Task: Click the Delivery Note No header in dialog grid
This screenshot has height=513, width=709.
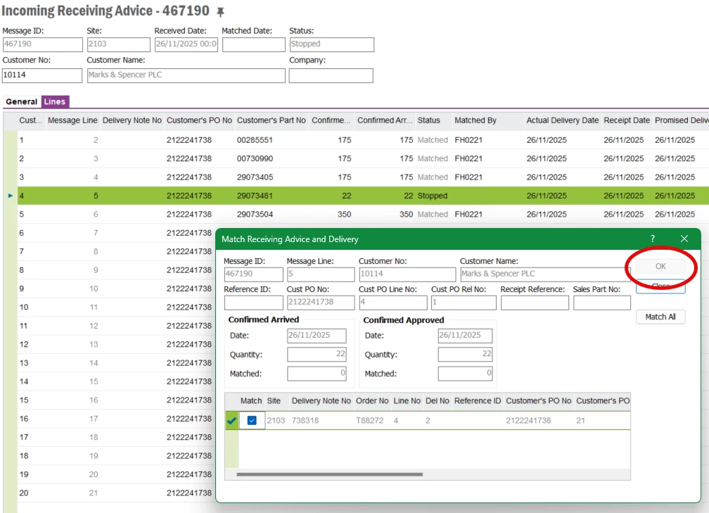Action: (321, 401)
